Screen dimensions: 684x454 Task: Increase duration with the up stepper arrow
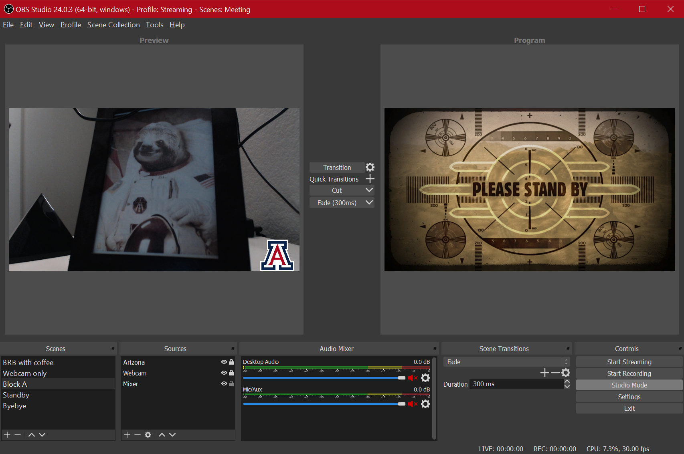pos(567,381)
